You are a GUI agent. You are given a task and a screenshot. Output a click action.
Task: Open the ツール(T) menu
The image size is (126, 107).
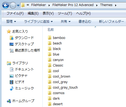click(65, 13)
